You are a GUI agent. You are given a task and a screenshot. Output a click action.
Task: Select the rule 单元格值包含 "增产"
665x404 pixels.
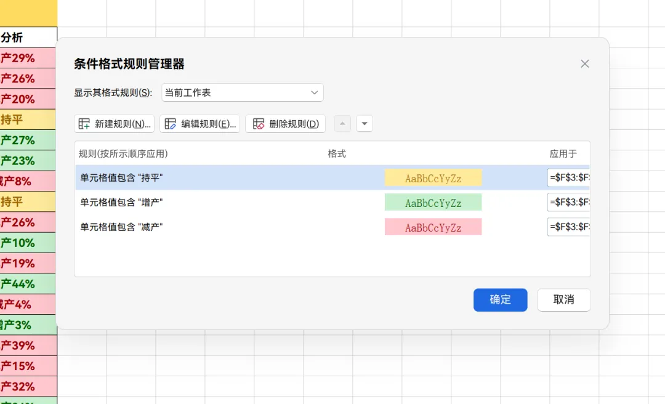pyautogui.click(x=332, y=202)
